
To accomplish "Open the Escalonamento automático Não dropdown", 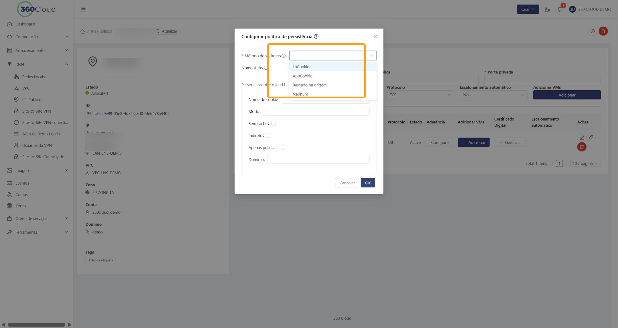I will 493,95.
